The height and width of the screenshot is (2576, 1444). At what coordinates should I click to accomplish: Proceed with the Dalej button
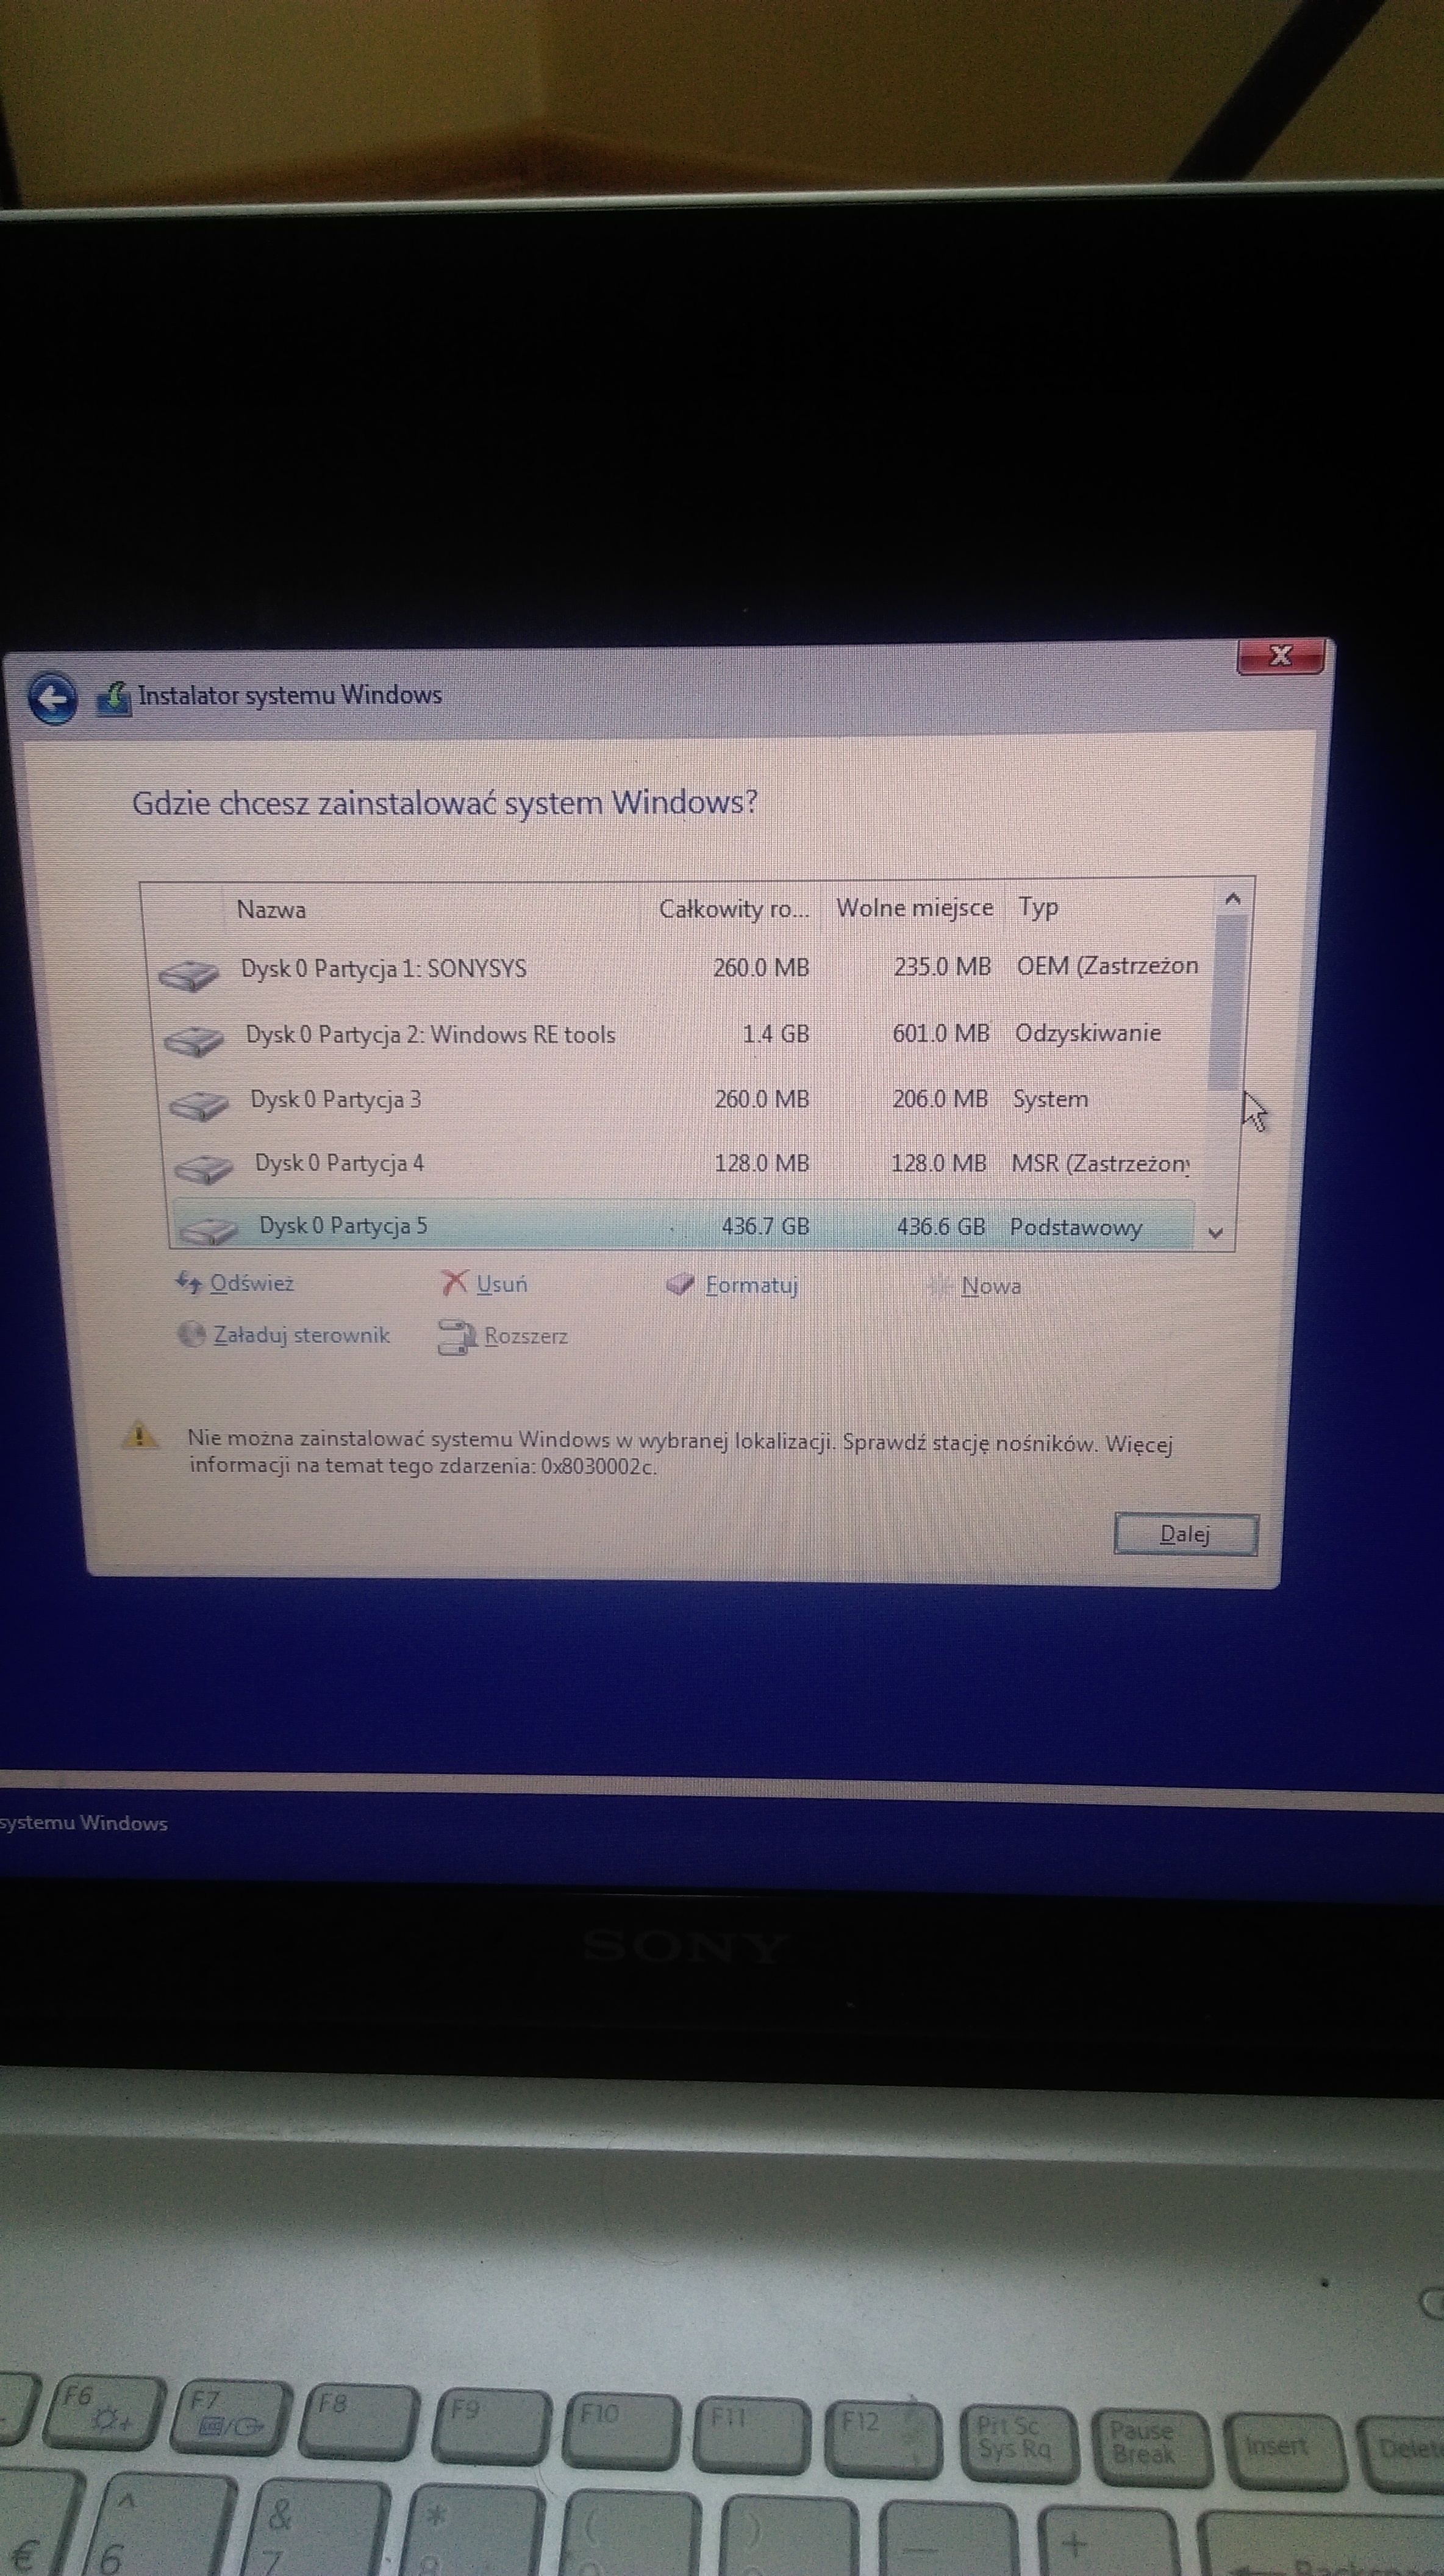[x=1185, y=1534]
